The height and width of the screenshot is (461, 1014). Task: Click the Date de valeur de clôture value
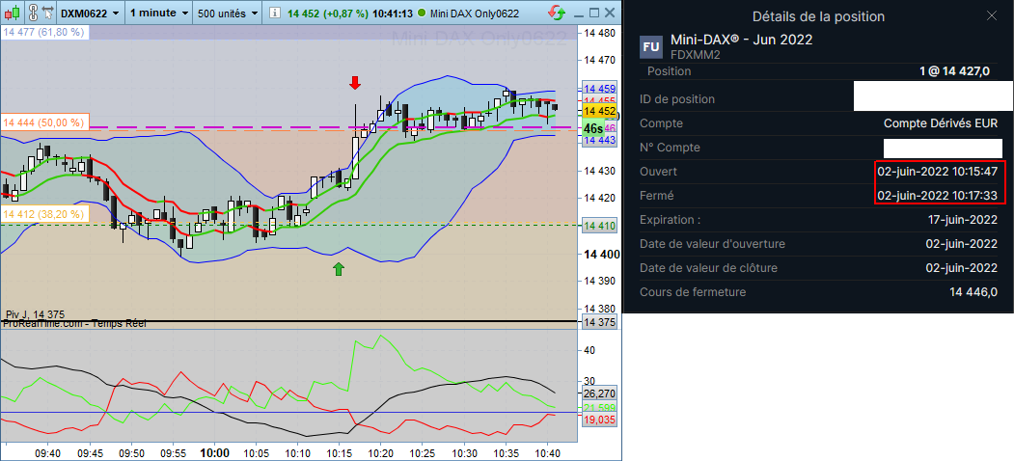click(962, 268)
